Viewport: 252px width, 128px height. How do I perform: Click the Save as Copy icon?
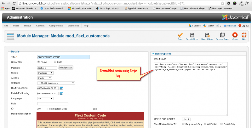tap(222, 35)
